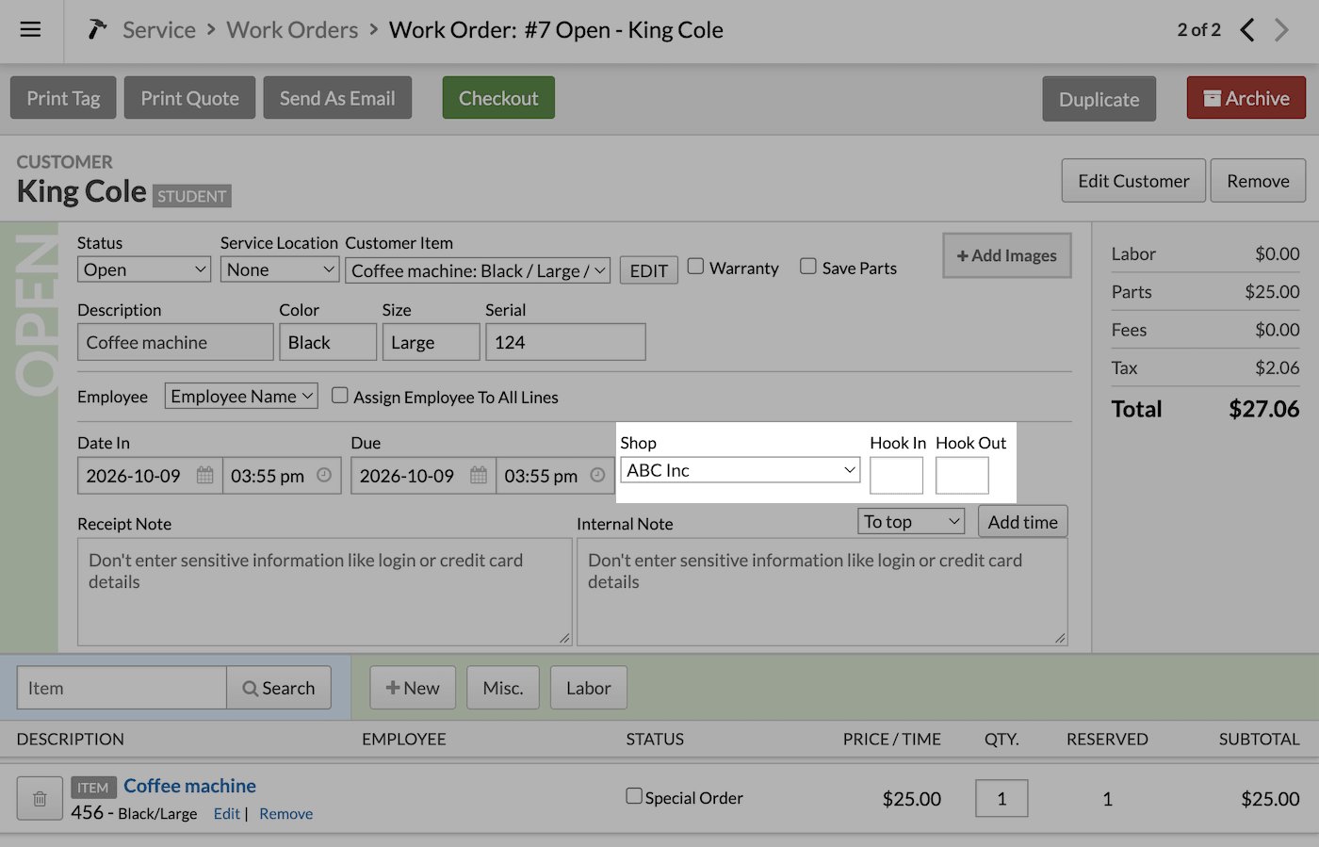1319x847 pixels.
Task: Open the Due date calendar picker
Action: click(479, 476)
